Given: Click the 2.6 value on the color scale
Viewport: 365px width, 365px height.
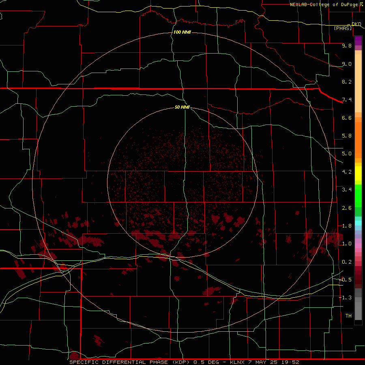Looking at the screenshot, I should point(347,208).
